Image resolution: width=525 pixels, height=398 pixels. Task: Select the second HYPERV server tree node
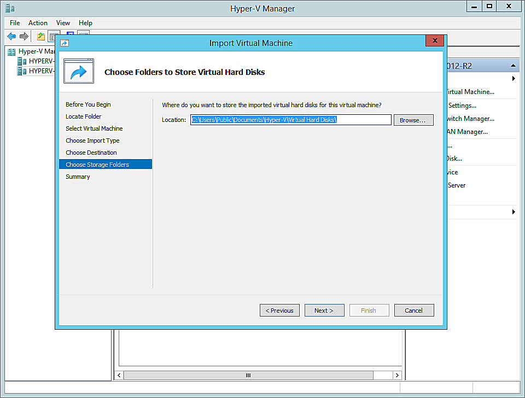click(37, 71)
